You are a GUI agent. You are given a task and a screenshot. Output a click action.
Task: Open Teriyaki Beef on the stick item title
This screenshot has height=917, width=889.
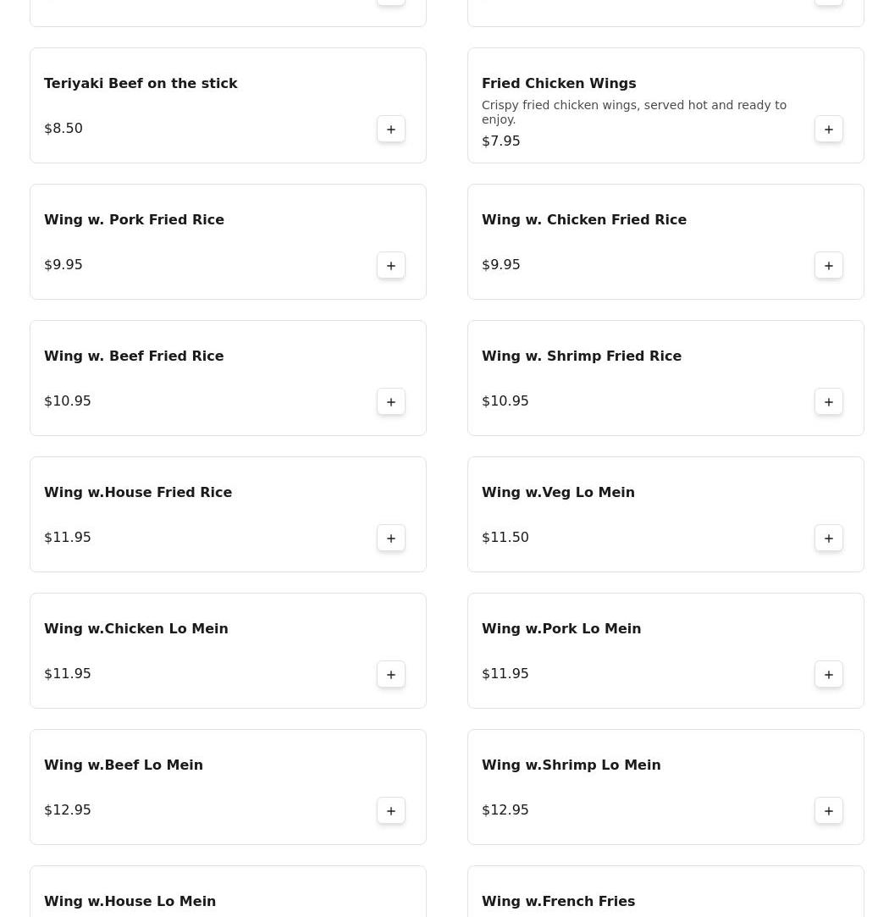pos(141,84)
